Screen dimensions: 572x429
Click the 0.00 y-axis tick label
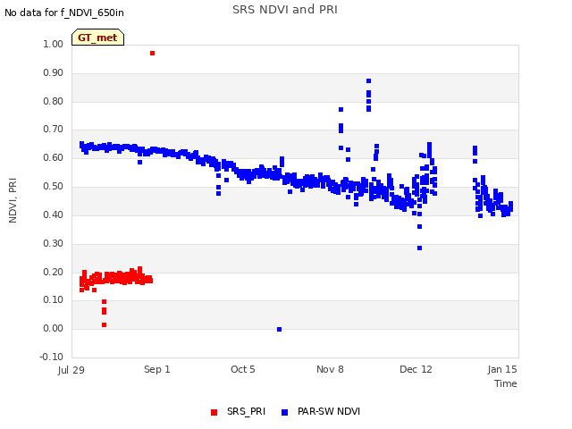(x=54, y=329)
